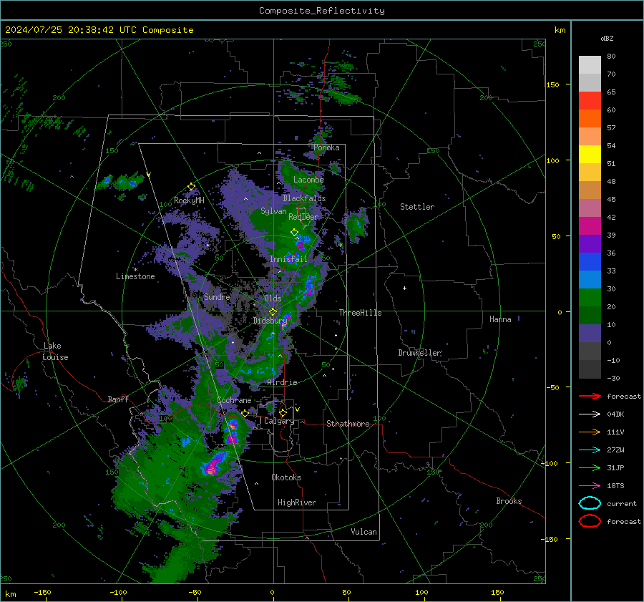
Task: Click the Stettler label
Action: [417, 207]
